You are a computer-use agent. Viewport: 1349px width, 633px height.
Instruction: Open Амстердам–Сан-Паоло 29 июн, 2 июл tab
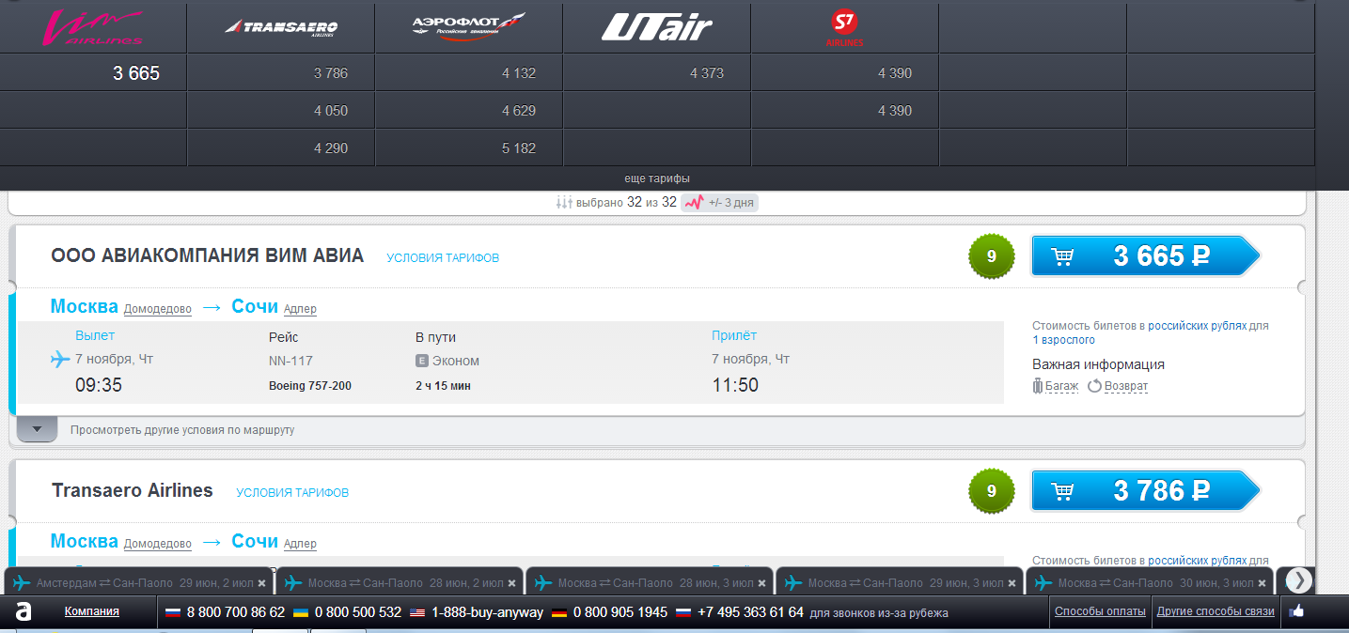tap(139, 582)
